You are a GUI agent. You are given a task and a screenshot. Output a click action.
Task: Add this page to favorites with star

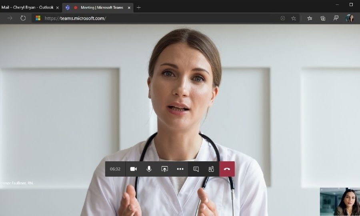[294, 18]
